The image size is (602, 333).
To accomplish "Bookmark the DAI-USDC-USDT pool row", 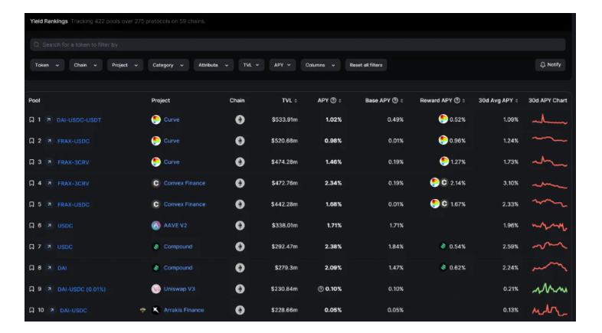I will pyautogui.click(x=31, y=119).
